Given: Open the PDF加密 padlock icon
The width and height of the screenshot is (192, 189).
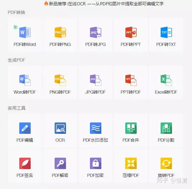Looking at the screenshot, I should click(x=96, y=163).
